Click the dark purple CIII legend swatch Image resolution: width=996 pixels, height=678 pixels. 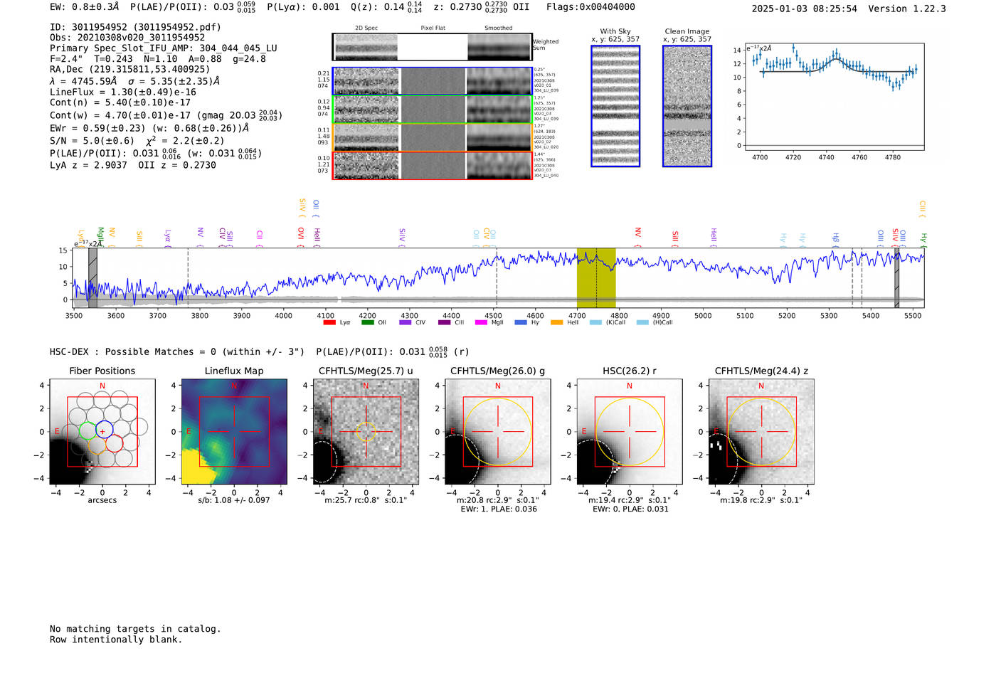pyautogui.click(x=444, y=322)
